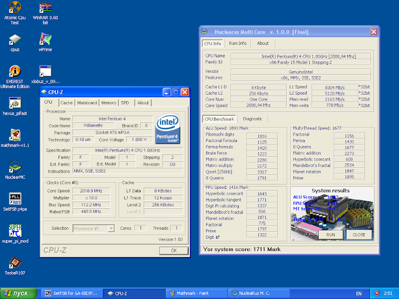Screen dimensions: 399x299
Task: Click the L1 Trace value 12 Kuops
Action: (163, 198)
